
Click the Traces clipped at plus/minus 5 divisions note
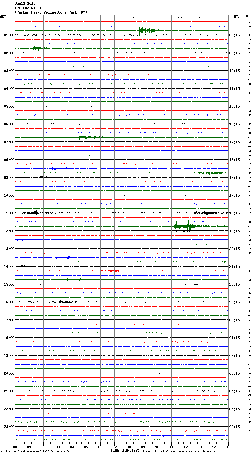(x=179, y=451)
